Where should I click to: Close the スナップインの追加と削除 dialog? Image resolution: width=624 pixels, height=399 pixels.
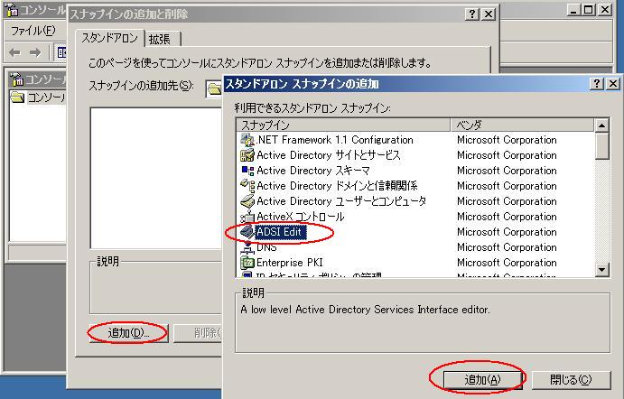click(489, 14)
